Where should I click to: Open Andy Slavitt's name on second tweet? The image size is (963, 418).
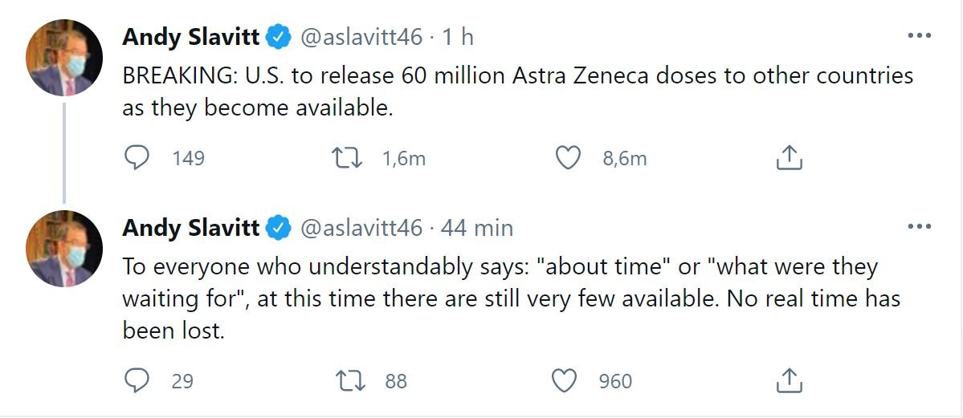tap(190, 228)
